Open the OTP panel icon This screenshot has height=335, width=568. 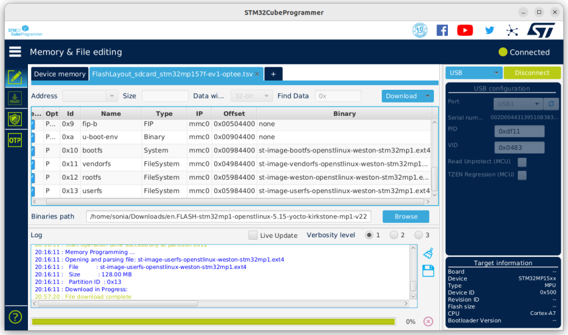(x=15, y=140)
